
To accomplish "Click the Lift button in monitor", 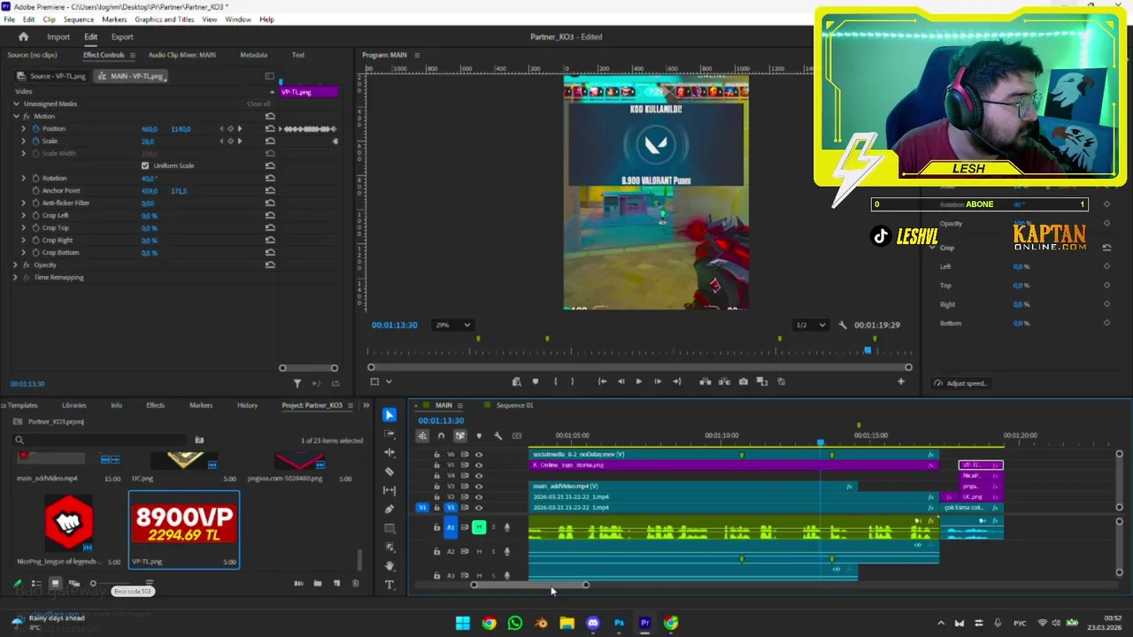I will pyautogui.click(x=705, y=381).
